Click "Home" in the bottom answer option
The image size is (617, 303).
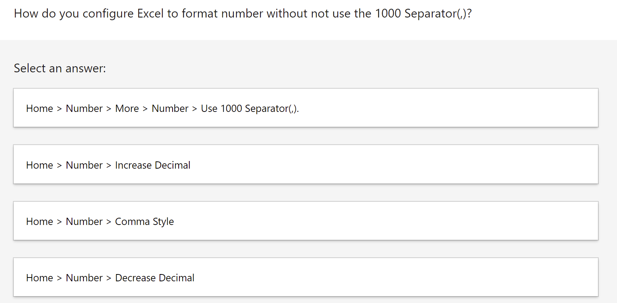(x=39, y=277)
